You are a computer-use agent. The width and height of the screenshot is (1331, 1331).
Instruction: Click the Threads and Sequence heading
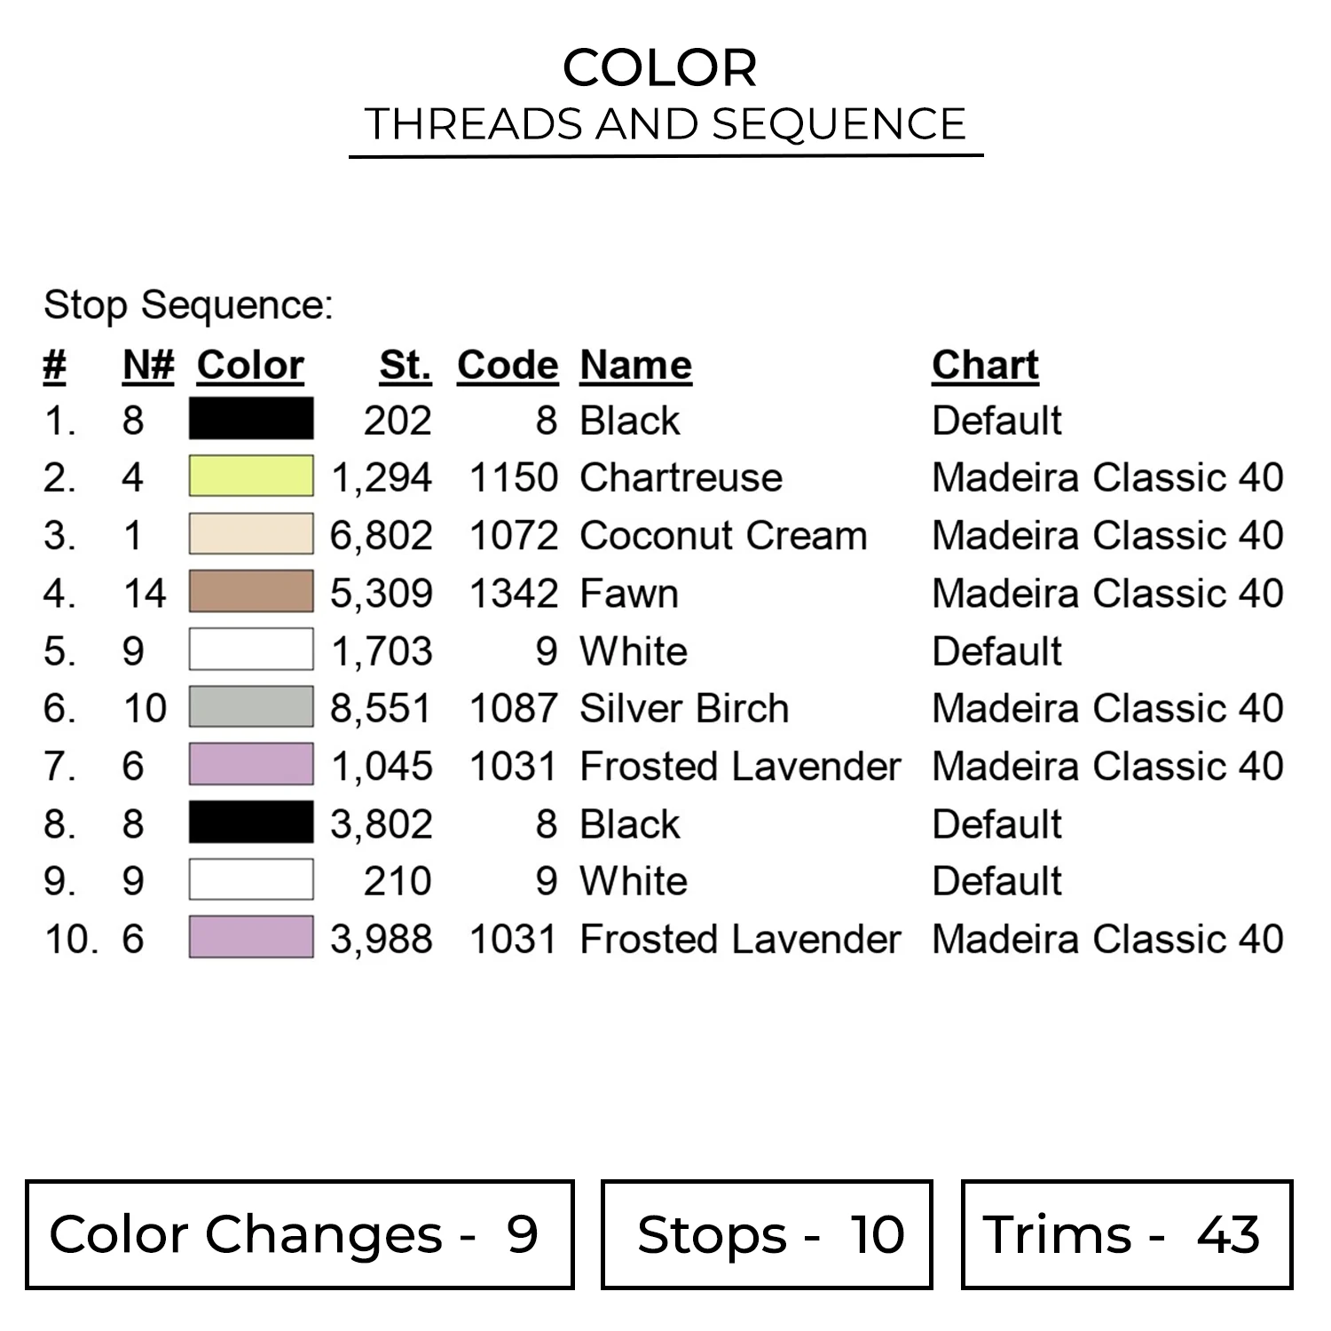point(665,124)
